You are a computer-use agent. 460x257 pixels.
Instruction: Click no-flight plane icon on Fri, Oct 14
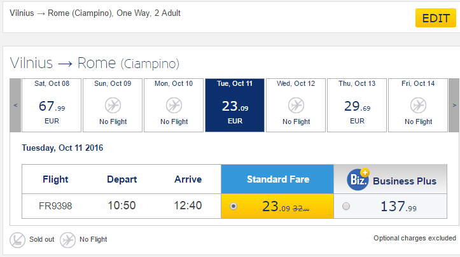(x=418, y=104)
